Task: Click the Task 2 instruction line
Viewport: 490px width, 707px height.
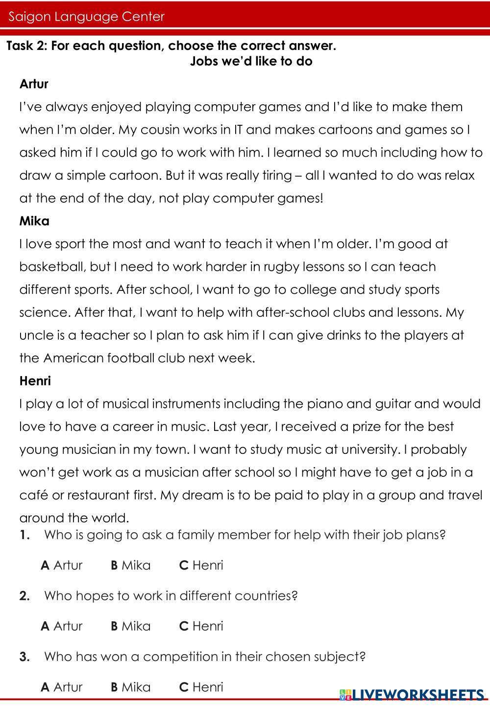Action: 171,46
